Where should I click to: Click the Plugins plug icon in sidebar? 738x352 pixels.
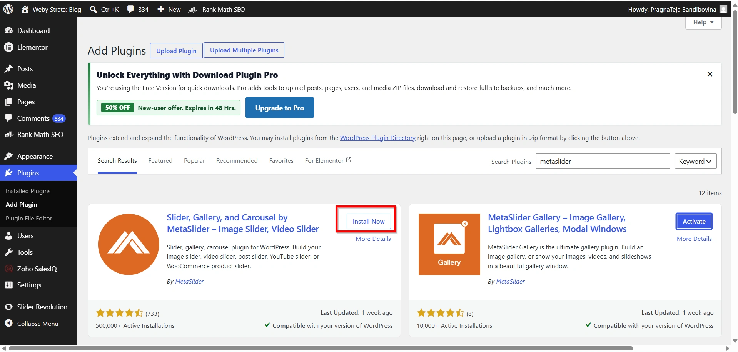pos(8,173)
